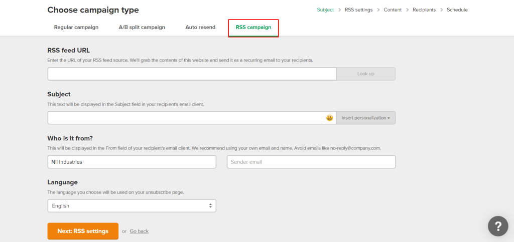Open the Language dropdown set to English
The height and width of the screenshot is (242, 514).
[132, 205]
